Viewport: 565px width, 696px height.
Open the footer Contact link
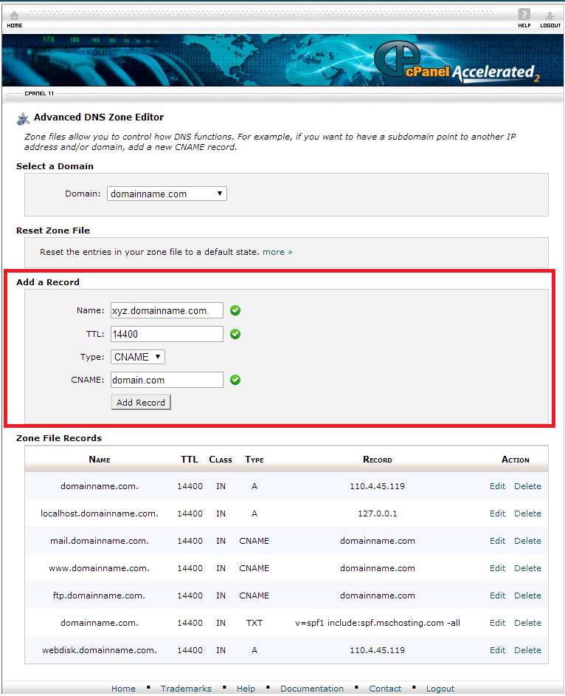point(384,689)
